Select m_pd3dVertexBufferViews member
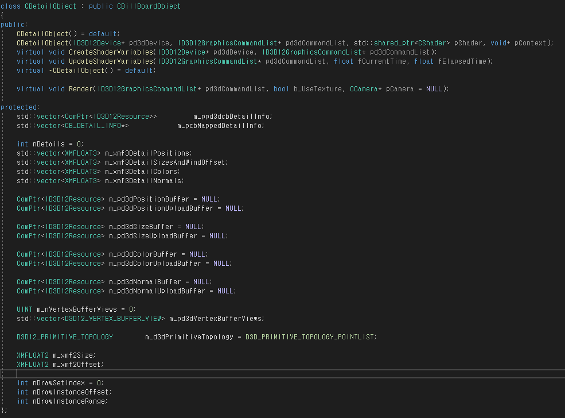Screen dimensions: 565x418 (216, 319)
